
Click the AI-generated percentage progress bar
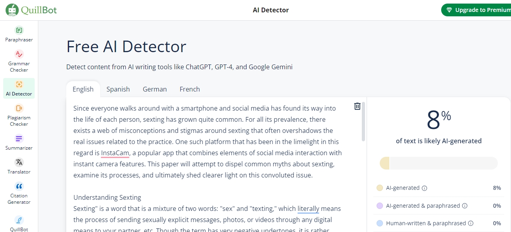click(x=439, y=163)
